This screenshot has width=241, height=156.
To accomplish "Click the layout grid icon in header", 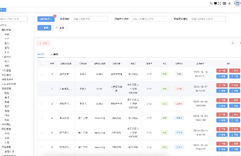I will click(224, 3).
